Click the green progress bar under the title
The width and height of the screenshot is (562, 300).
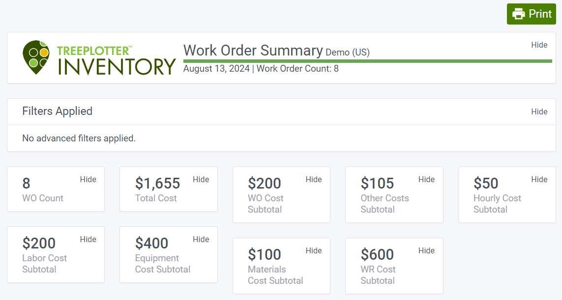pyautogui.click(x=367, y=61)
